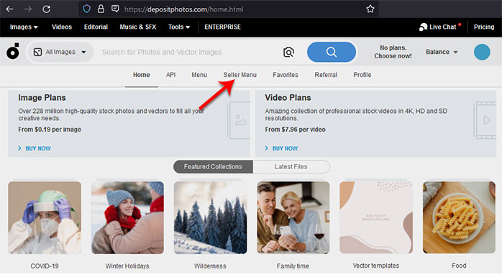The width and height of the screenshot is (502, 280).
Task: Select the Home tab
Action: click(x=142, y=75)
